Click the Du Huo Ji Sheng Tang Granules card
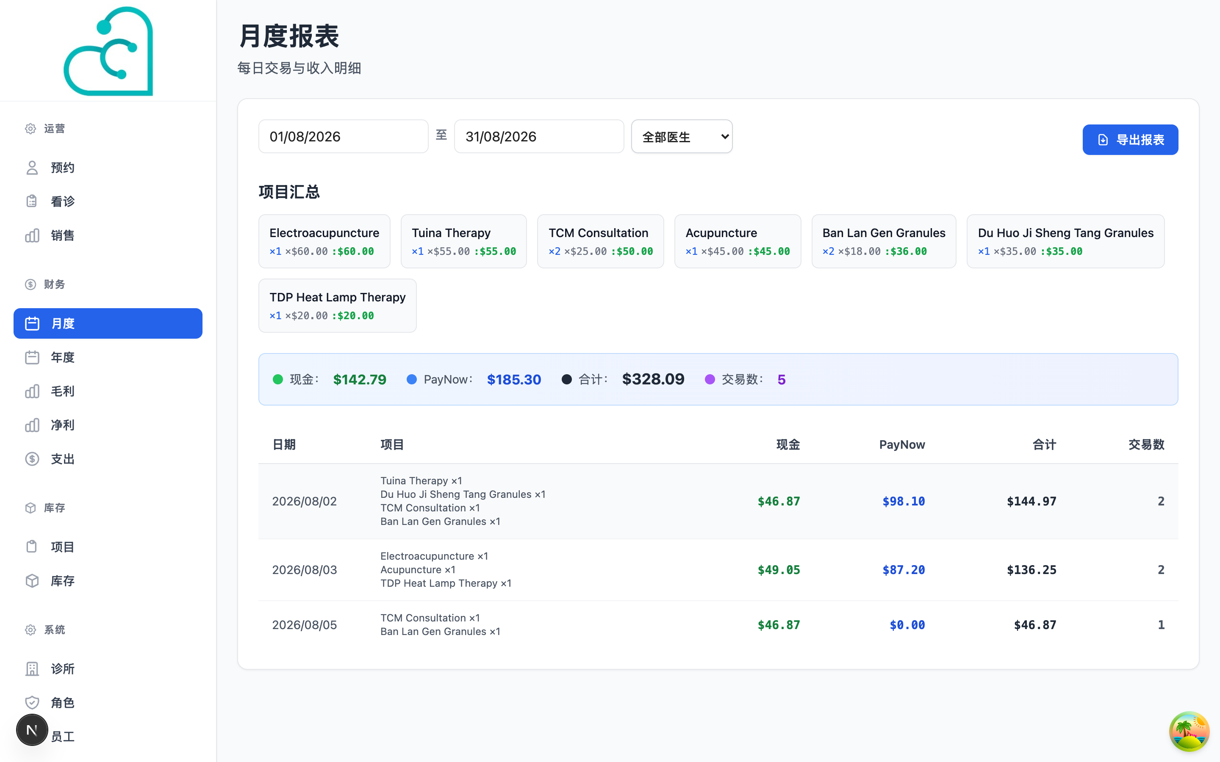Viewport: 1220px width, 762px height. click(x=1066, y=241)
